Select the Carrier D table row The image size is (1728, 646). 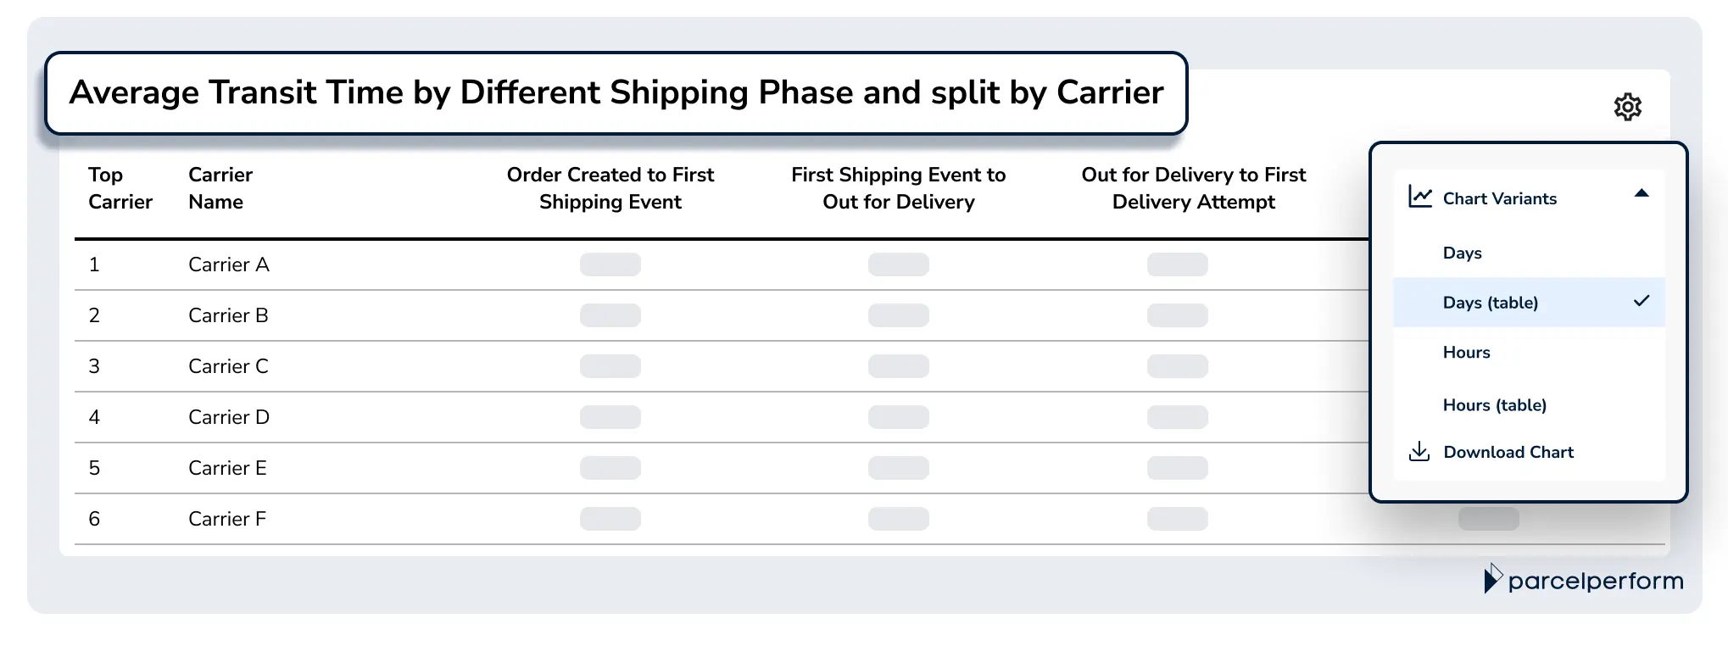pyautogui.click(x=228, y=417)
